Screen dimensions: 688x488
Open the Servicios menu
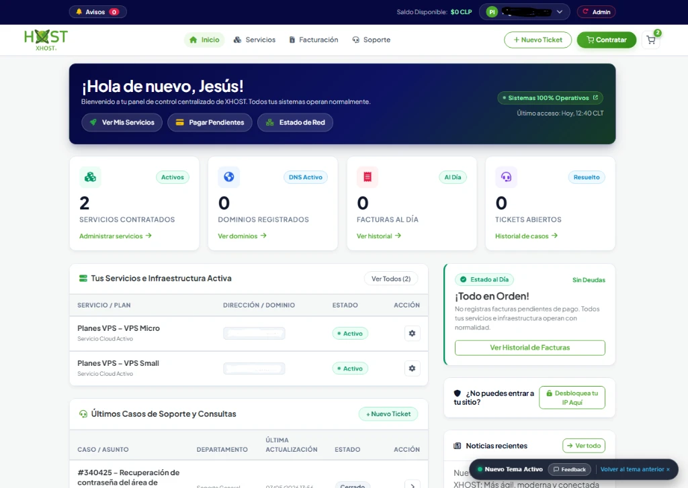255,40
